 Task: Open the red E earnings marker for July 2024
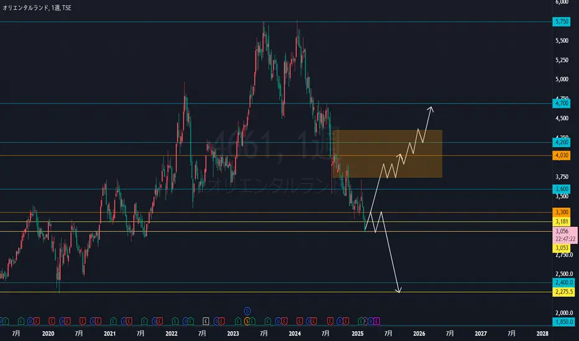click(x=330, y=321)
